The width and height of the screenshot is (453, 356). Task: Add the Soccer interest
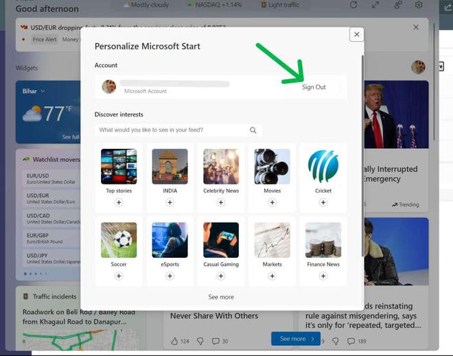119,276
